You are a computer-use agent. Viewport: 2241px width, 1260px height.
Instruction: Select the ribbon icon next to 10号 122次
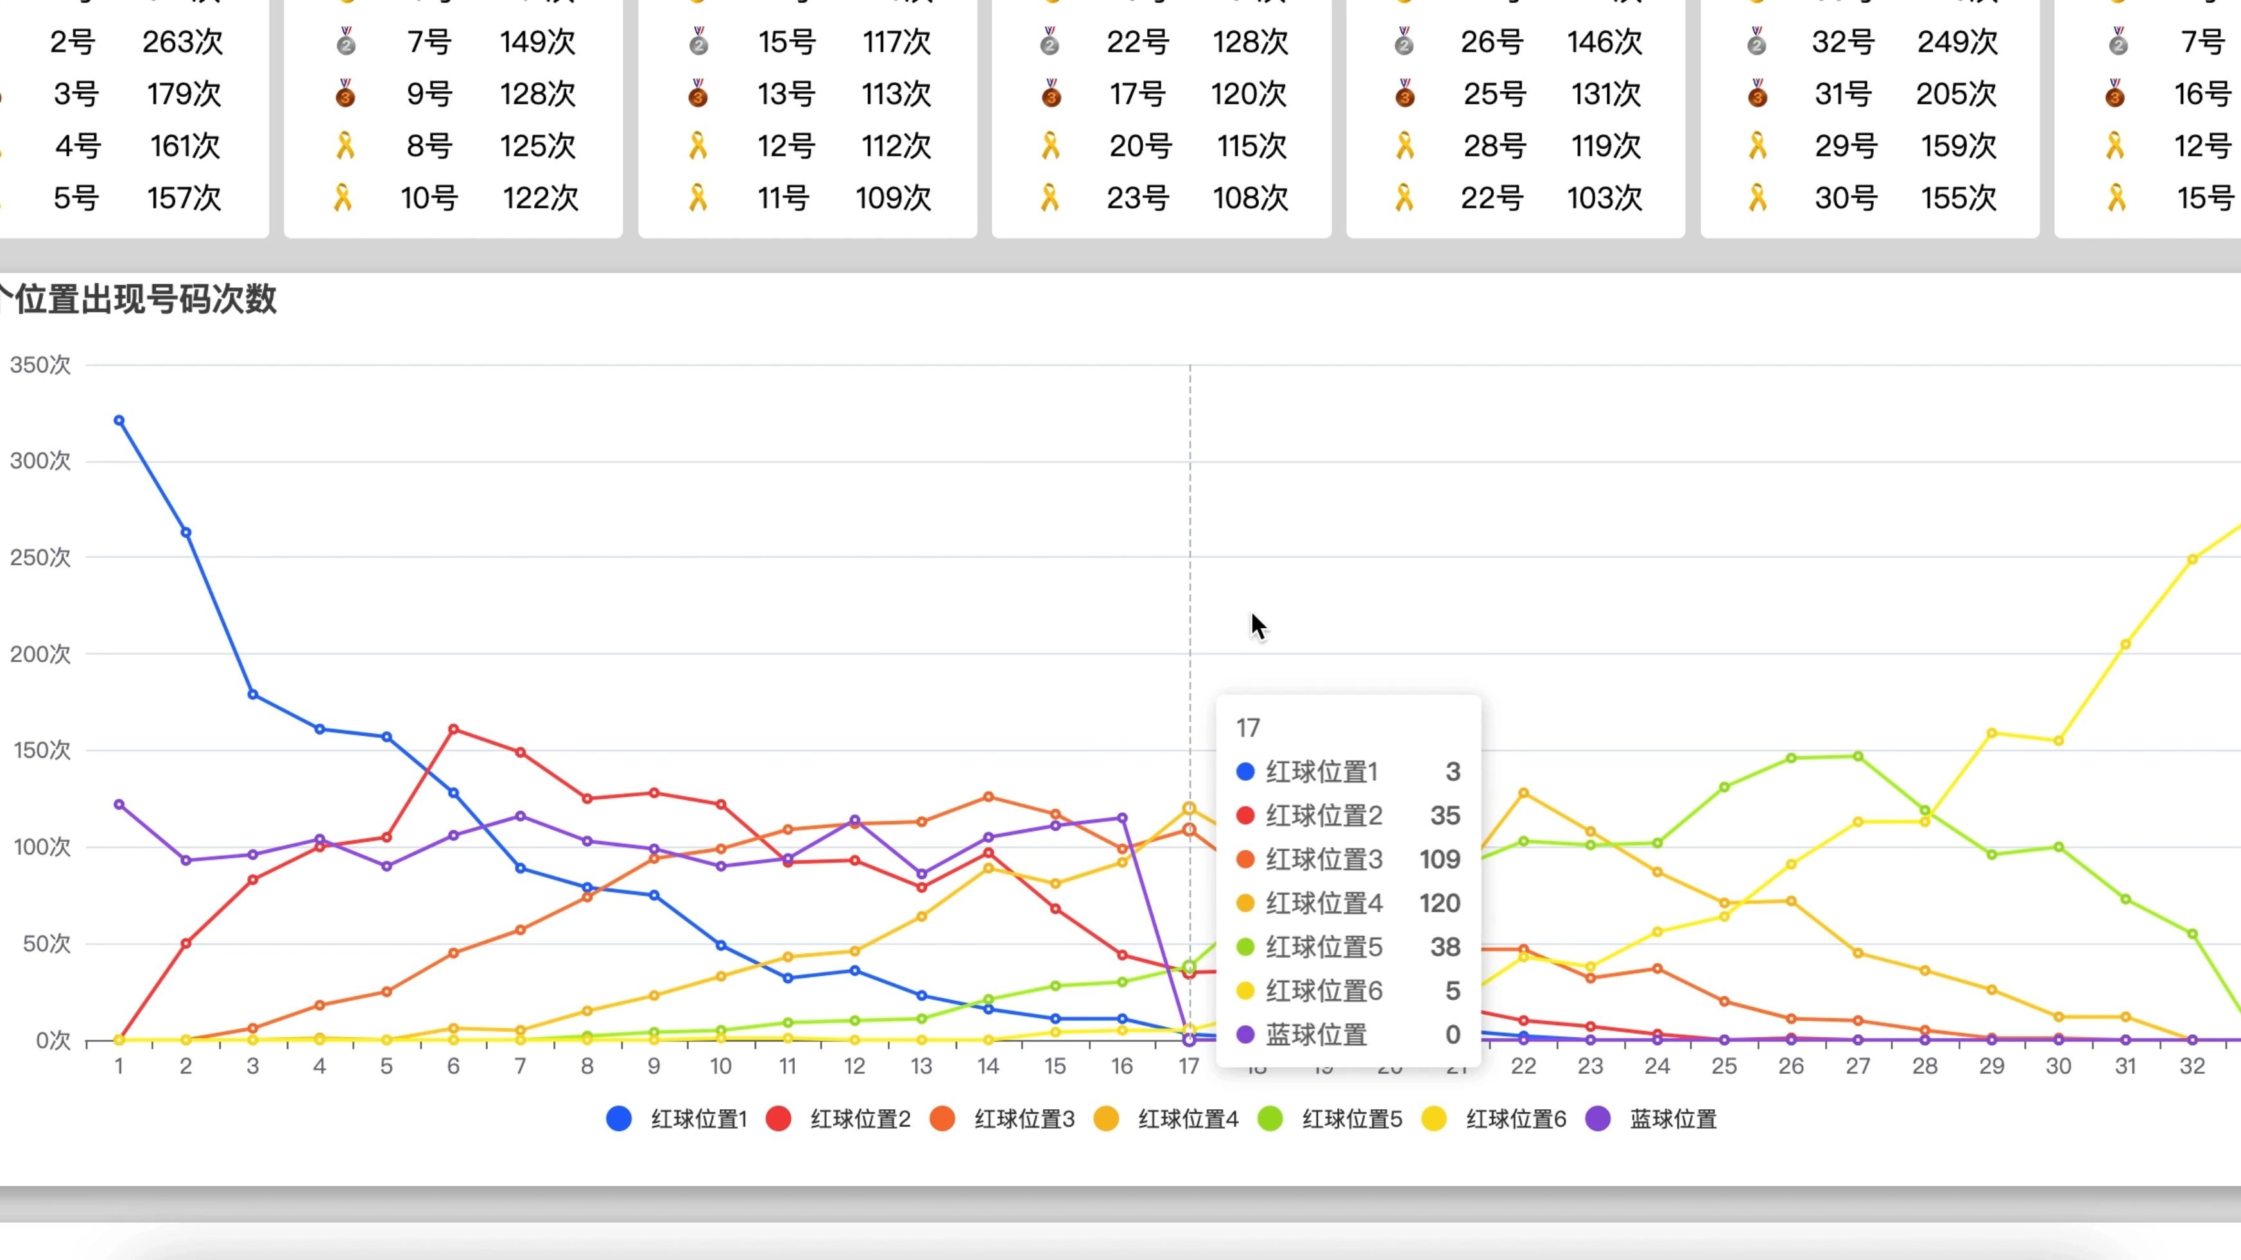[x=343, y=198]
